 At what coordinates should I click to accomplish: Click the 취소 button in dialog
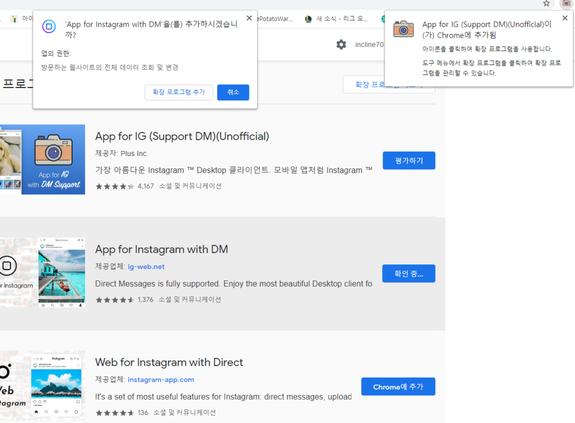pyautogui.click(x=233, y=92)
